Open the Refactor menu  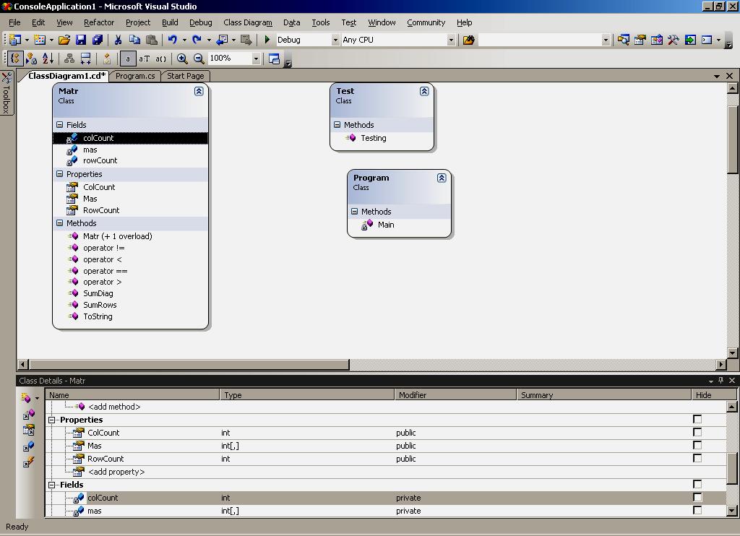pos(98,22)
